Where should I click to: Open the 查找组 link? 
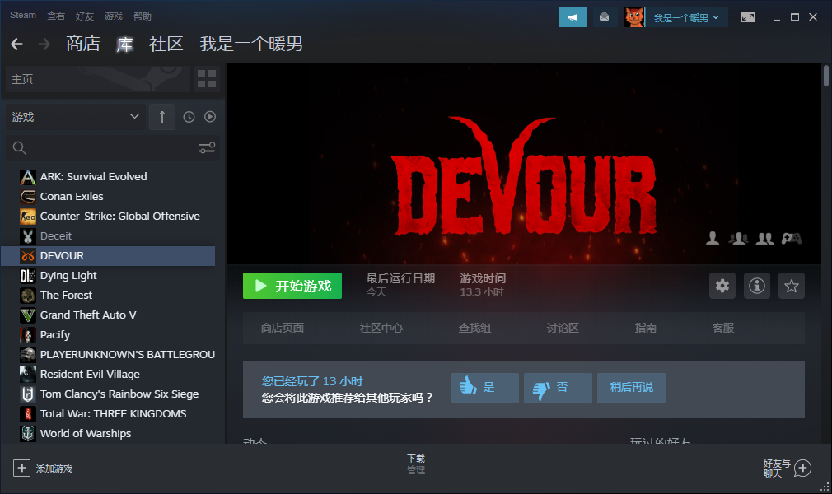[x=474, y=328]
